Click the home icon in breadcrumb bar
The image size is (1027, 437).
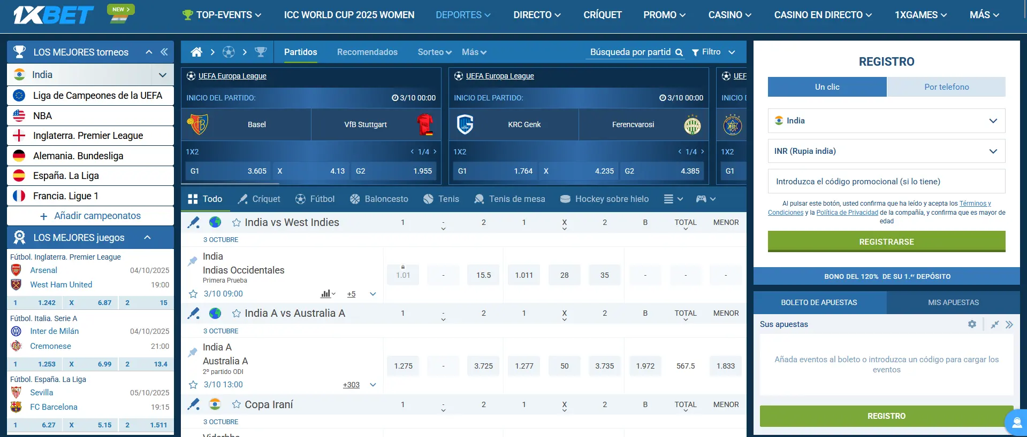pos(196,52)
